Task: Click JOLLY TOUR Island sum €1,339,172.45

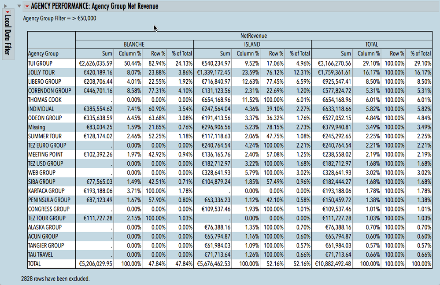Action: pyautogui.click(x=214, y=72)
